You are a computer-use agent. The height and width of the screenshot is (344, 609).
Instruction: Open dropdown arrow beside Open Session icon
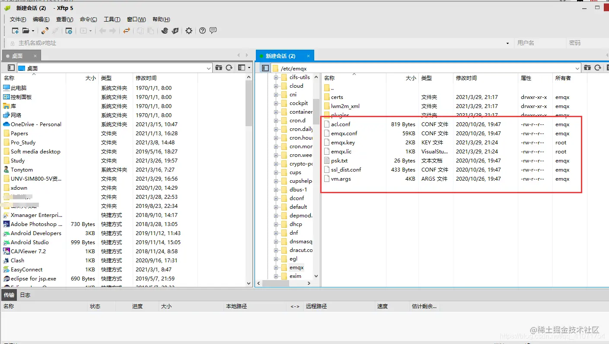click(x=33, y=31)
